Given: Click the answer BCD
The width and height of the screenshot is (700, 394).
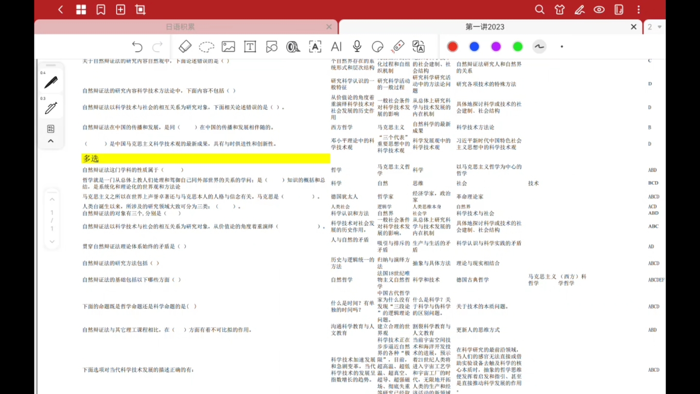Looking at the screenshot, I should [x=653, y=183].
